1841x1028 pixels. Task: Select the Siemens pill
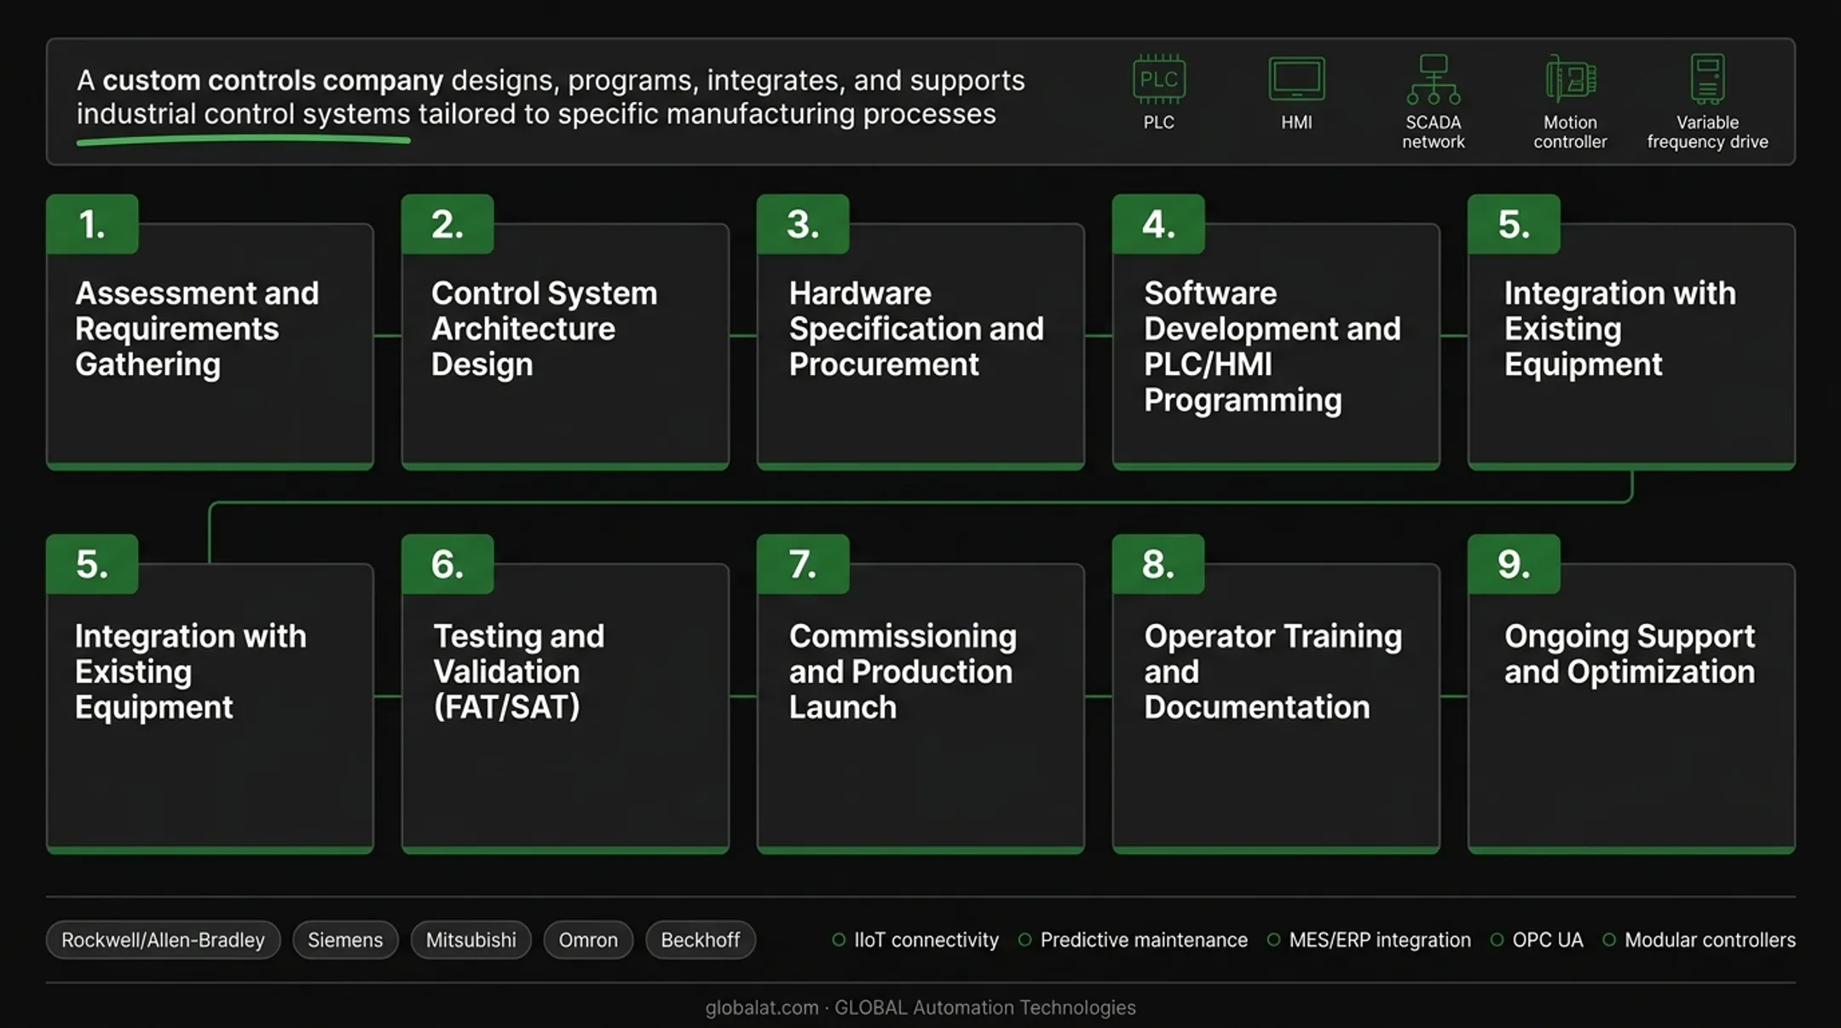345,939
